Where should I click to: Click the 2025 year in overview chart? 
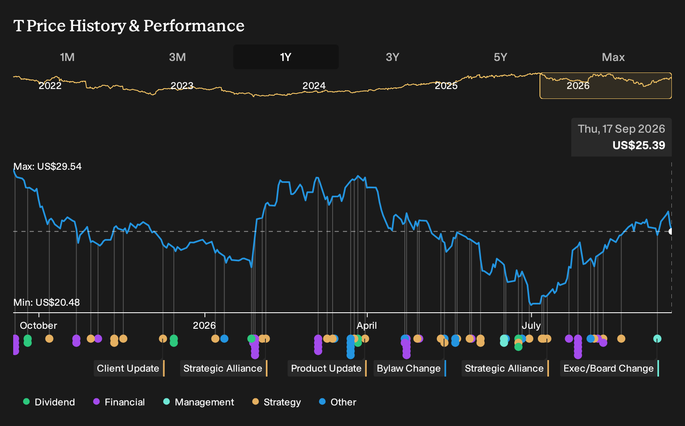(x=446, y=86)
